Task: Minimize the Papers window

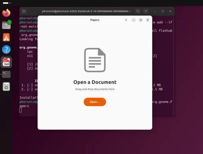Action: pyautogui.click(x=133, y=20)
